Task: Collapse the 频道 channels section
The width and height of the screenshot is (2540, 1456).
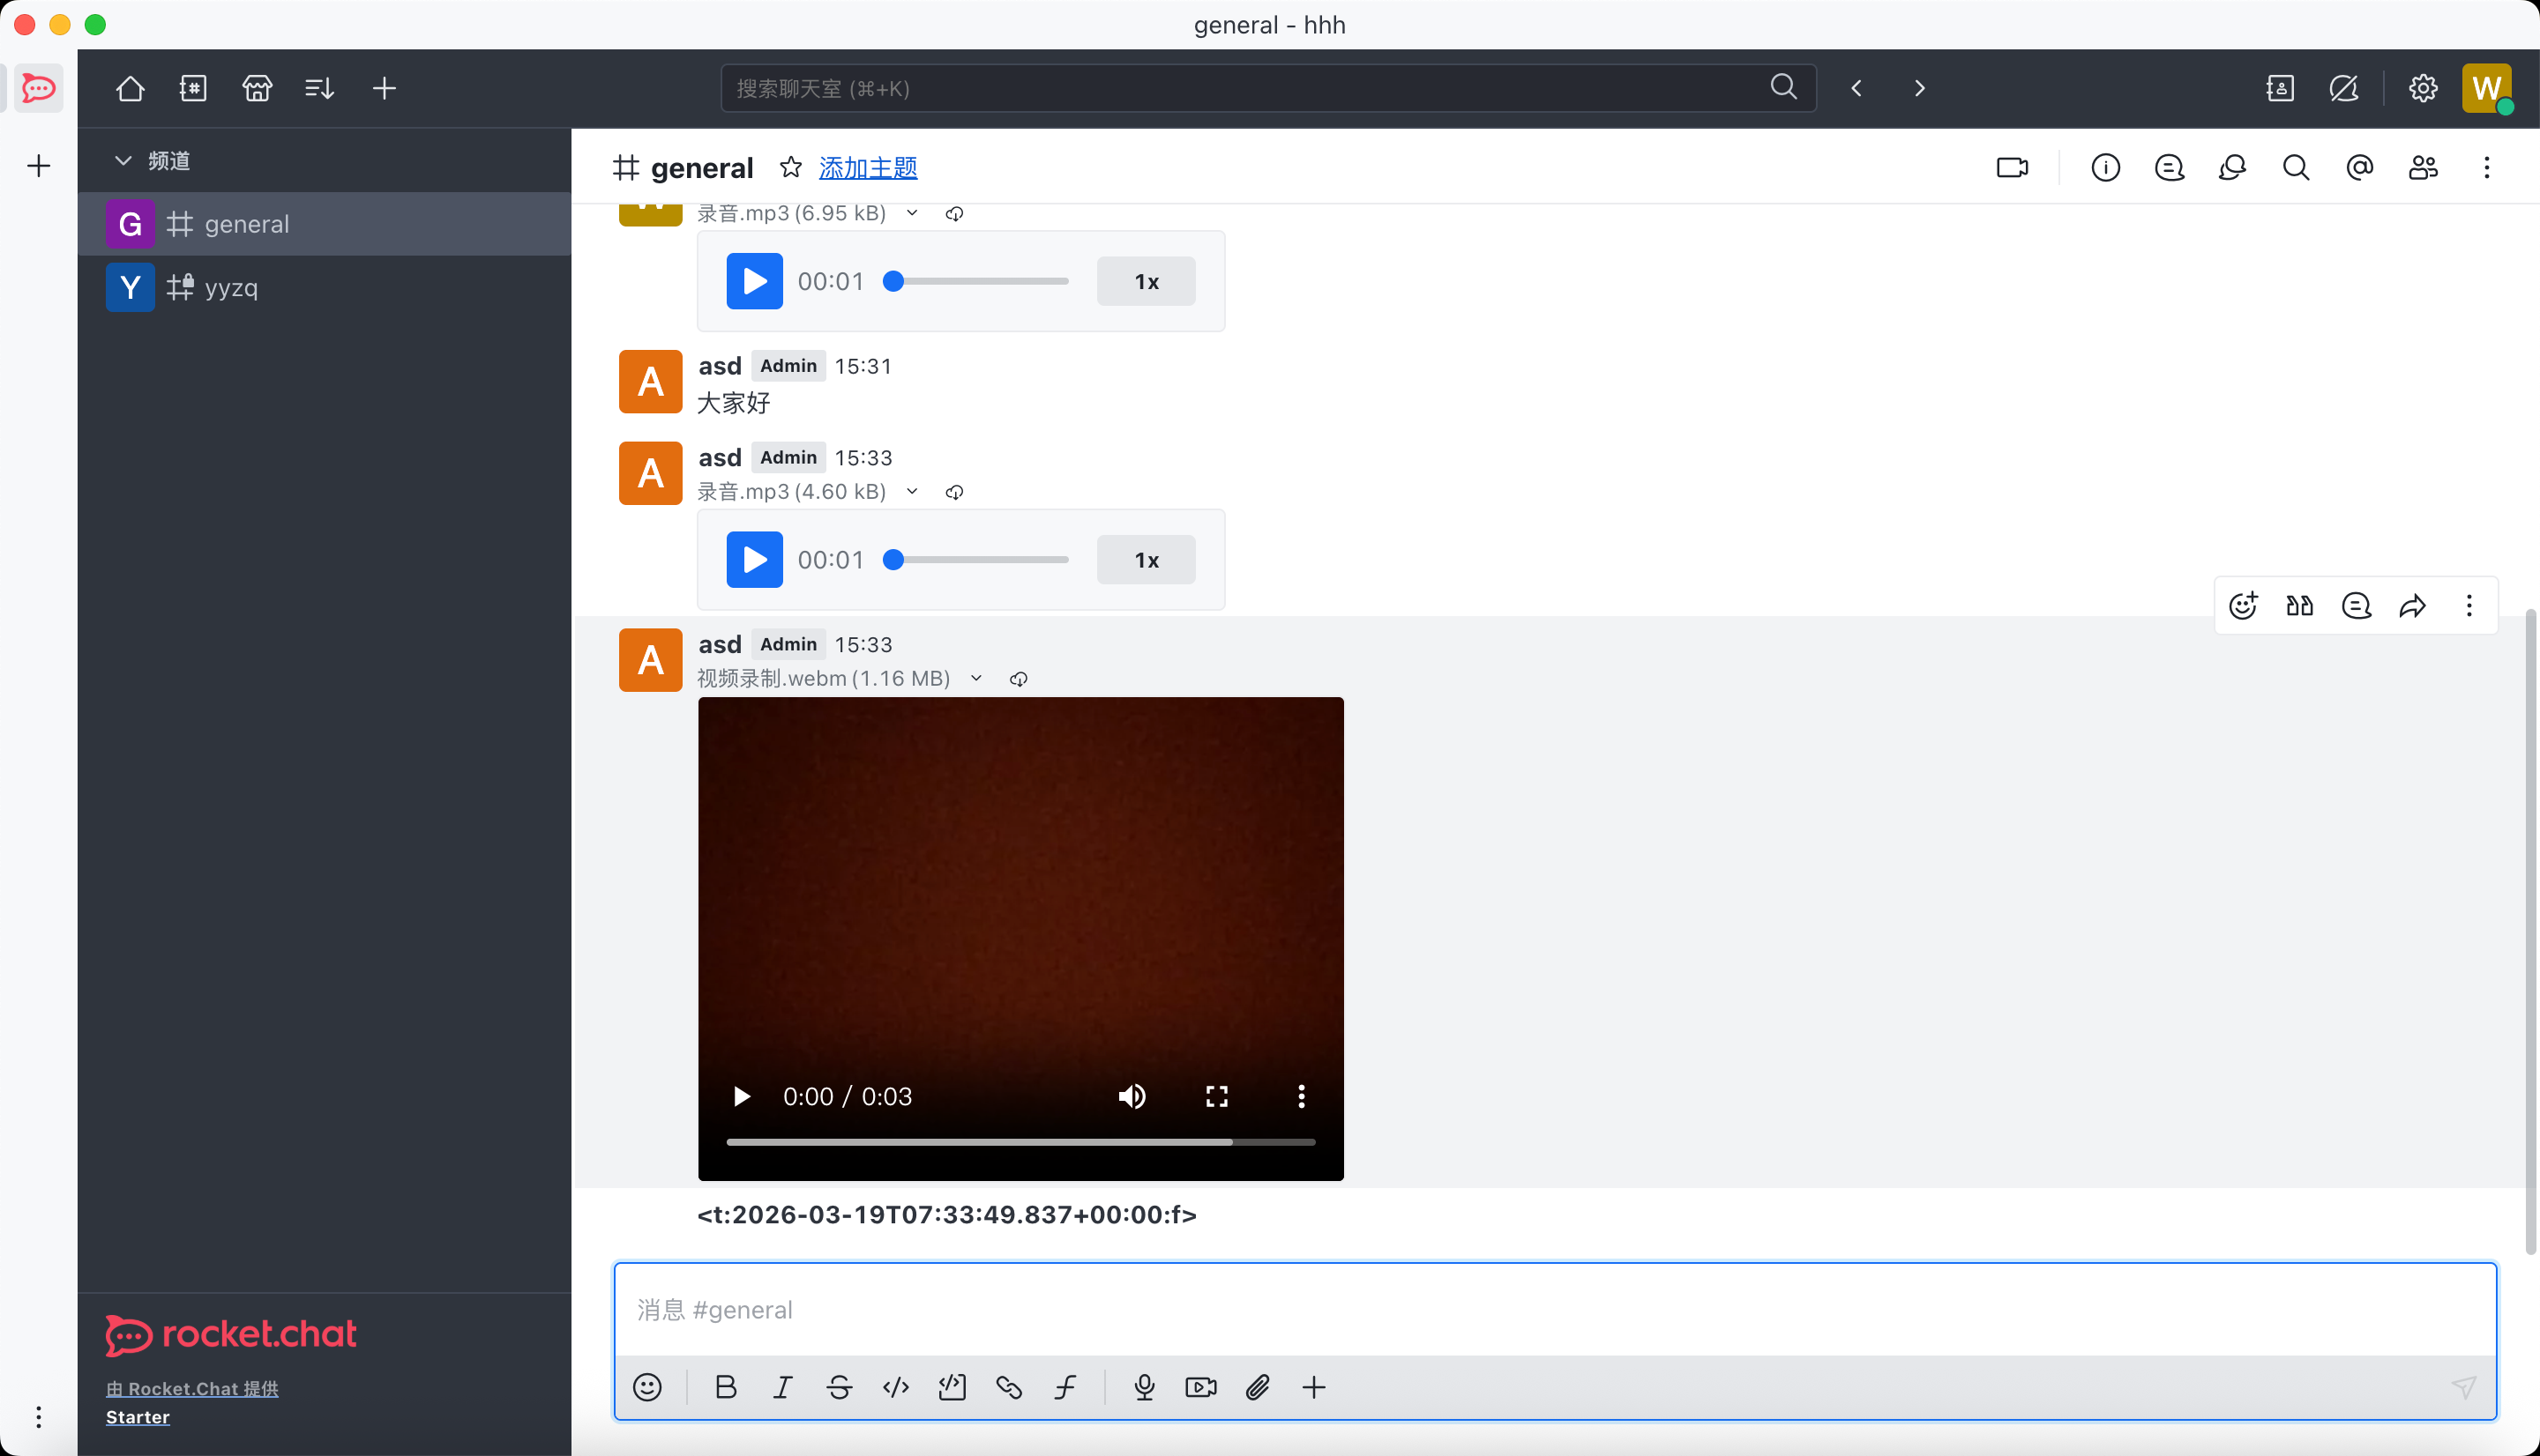Action: (123, 160)
